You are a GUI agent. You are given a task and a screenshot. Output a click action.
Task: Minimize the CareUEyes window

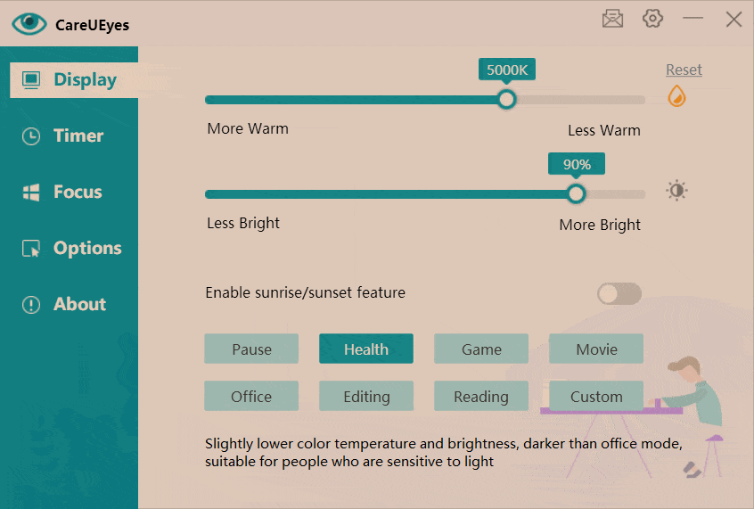(693, 19)
